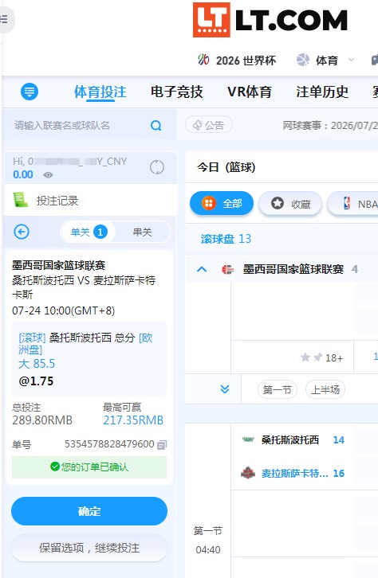
Task: Toggle balance visibility eye icon
Action: click(x=48, y=174)
